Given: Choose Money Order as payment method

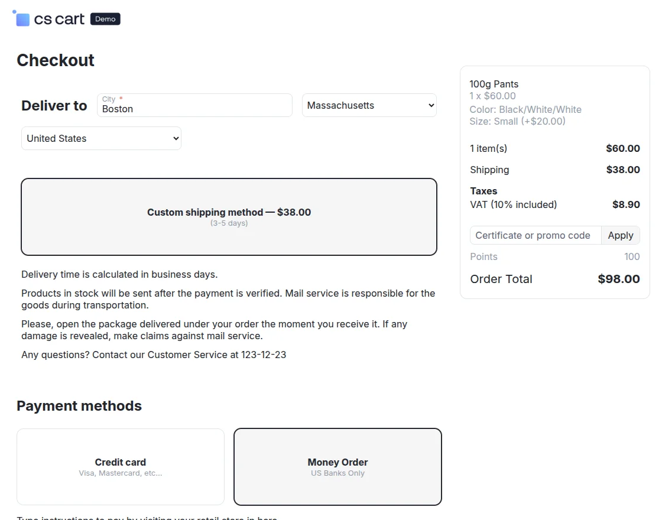Looking at the screenshot, I should 338,467.
